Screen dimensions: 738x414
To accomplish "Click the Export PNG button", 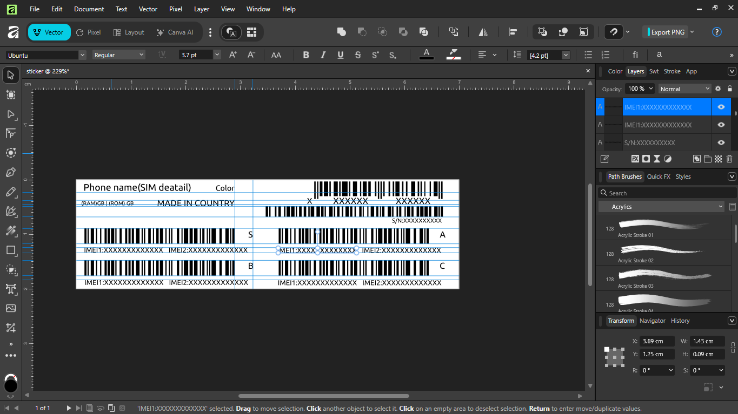I will coord(666,32).
